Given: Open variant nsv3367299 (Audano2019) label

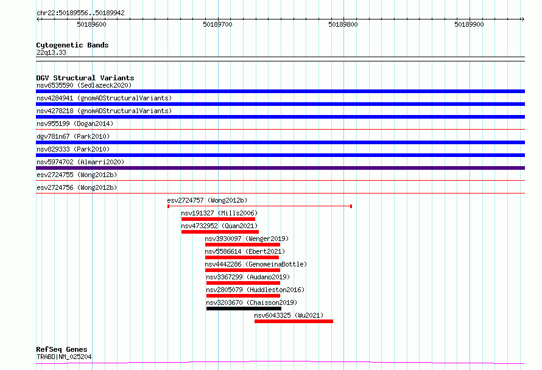Looking at the screenshot, I should pyautogui.click(x=248, y=277).
